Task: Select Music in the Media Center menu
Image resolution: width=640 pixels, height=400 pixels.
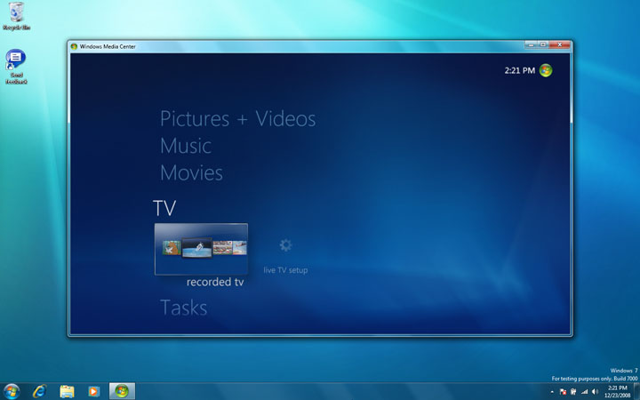Action: (x=186, y=146)
